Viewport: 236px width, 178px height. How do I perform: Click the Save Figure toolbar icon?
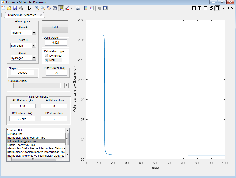pyautogui.click(x=15, y=8)
